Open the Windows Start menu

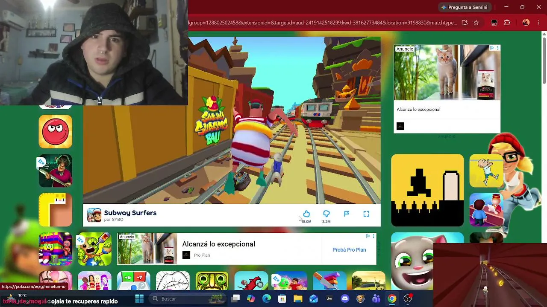(x=140, y=299)
